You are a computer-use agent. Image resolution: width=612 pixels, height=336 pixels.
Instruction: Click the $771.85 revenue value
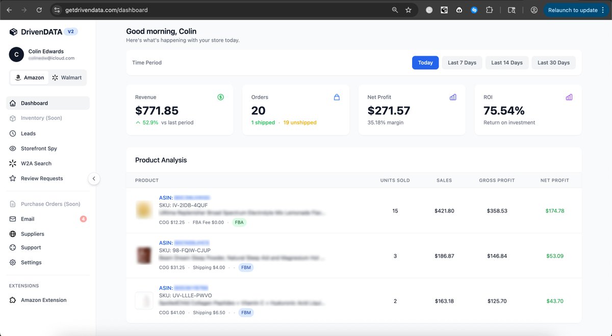157,110
